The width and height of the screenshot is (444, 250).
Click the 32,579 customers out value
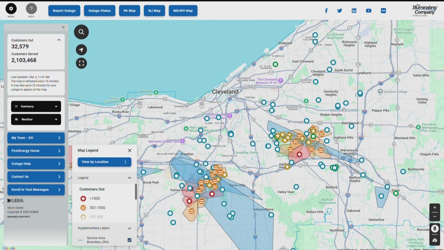[x=20, y=46]
